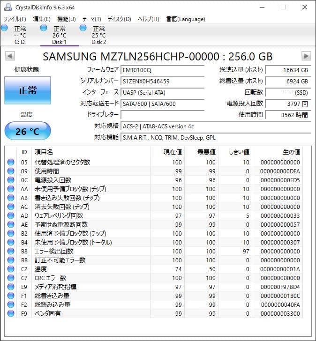Go to next disk with right arrow
Image resolution: width=316 pixels, height=341 pixels.
[x=306, y=56]
